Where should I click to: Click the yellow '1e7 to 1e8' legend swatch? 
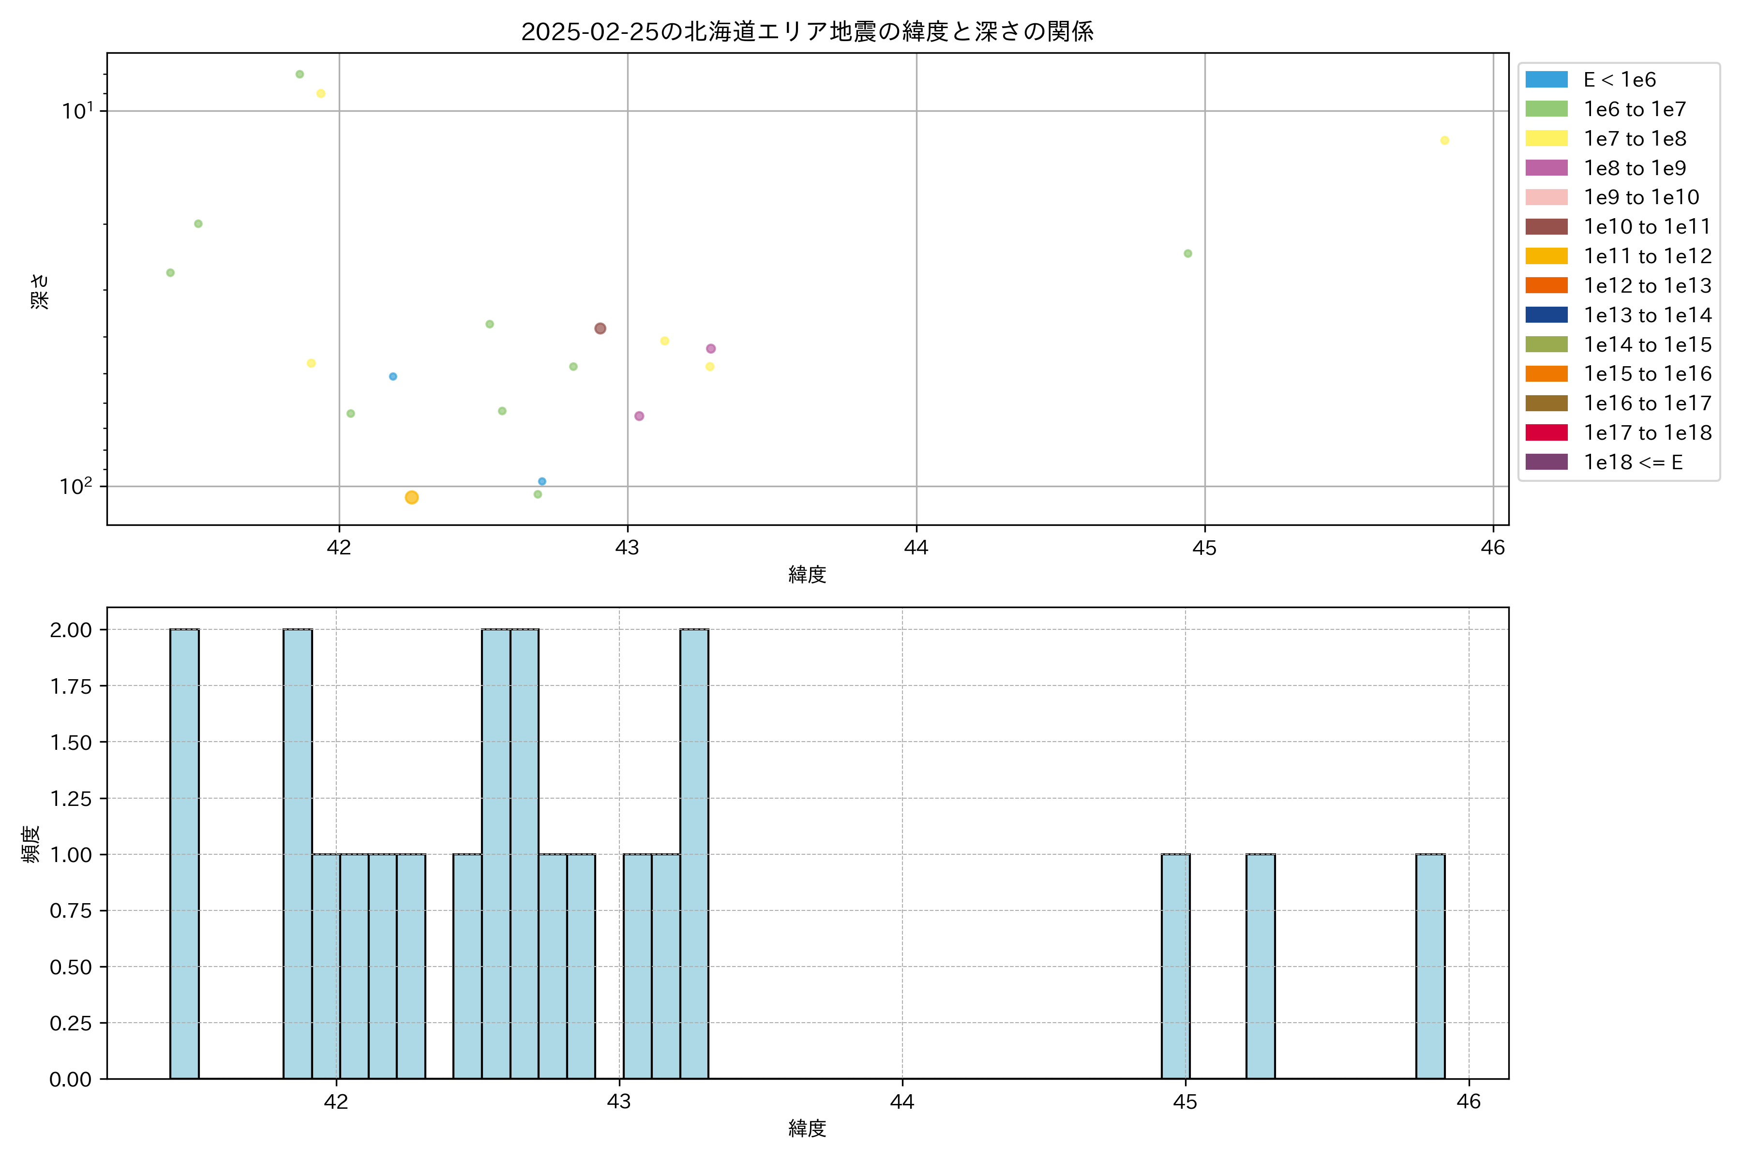1546,138
